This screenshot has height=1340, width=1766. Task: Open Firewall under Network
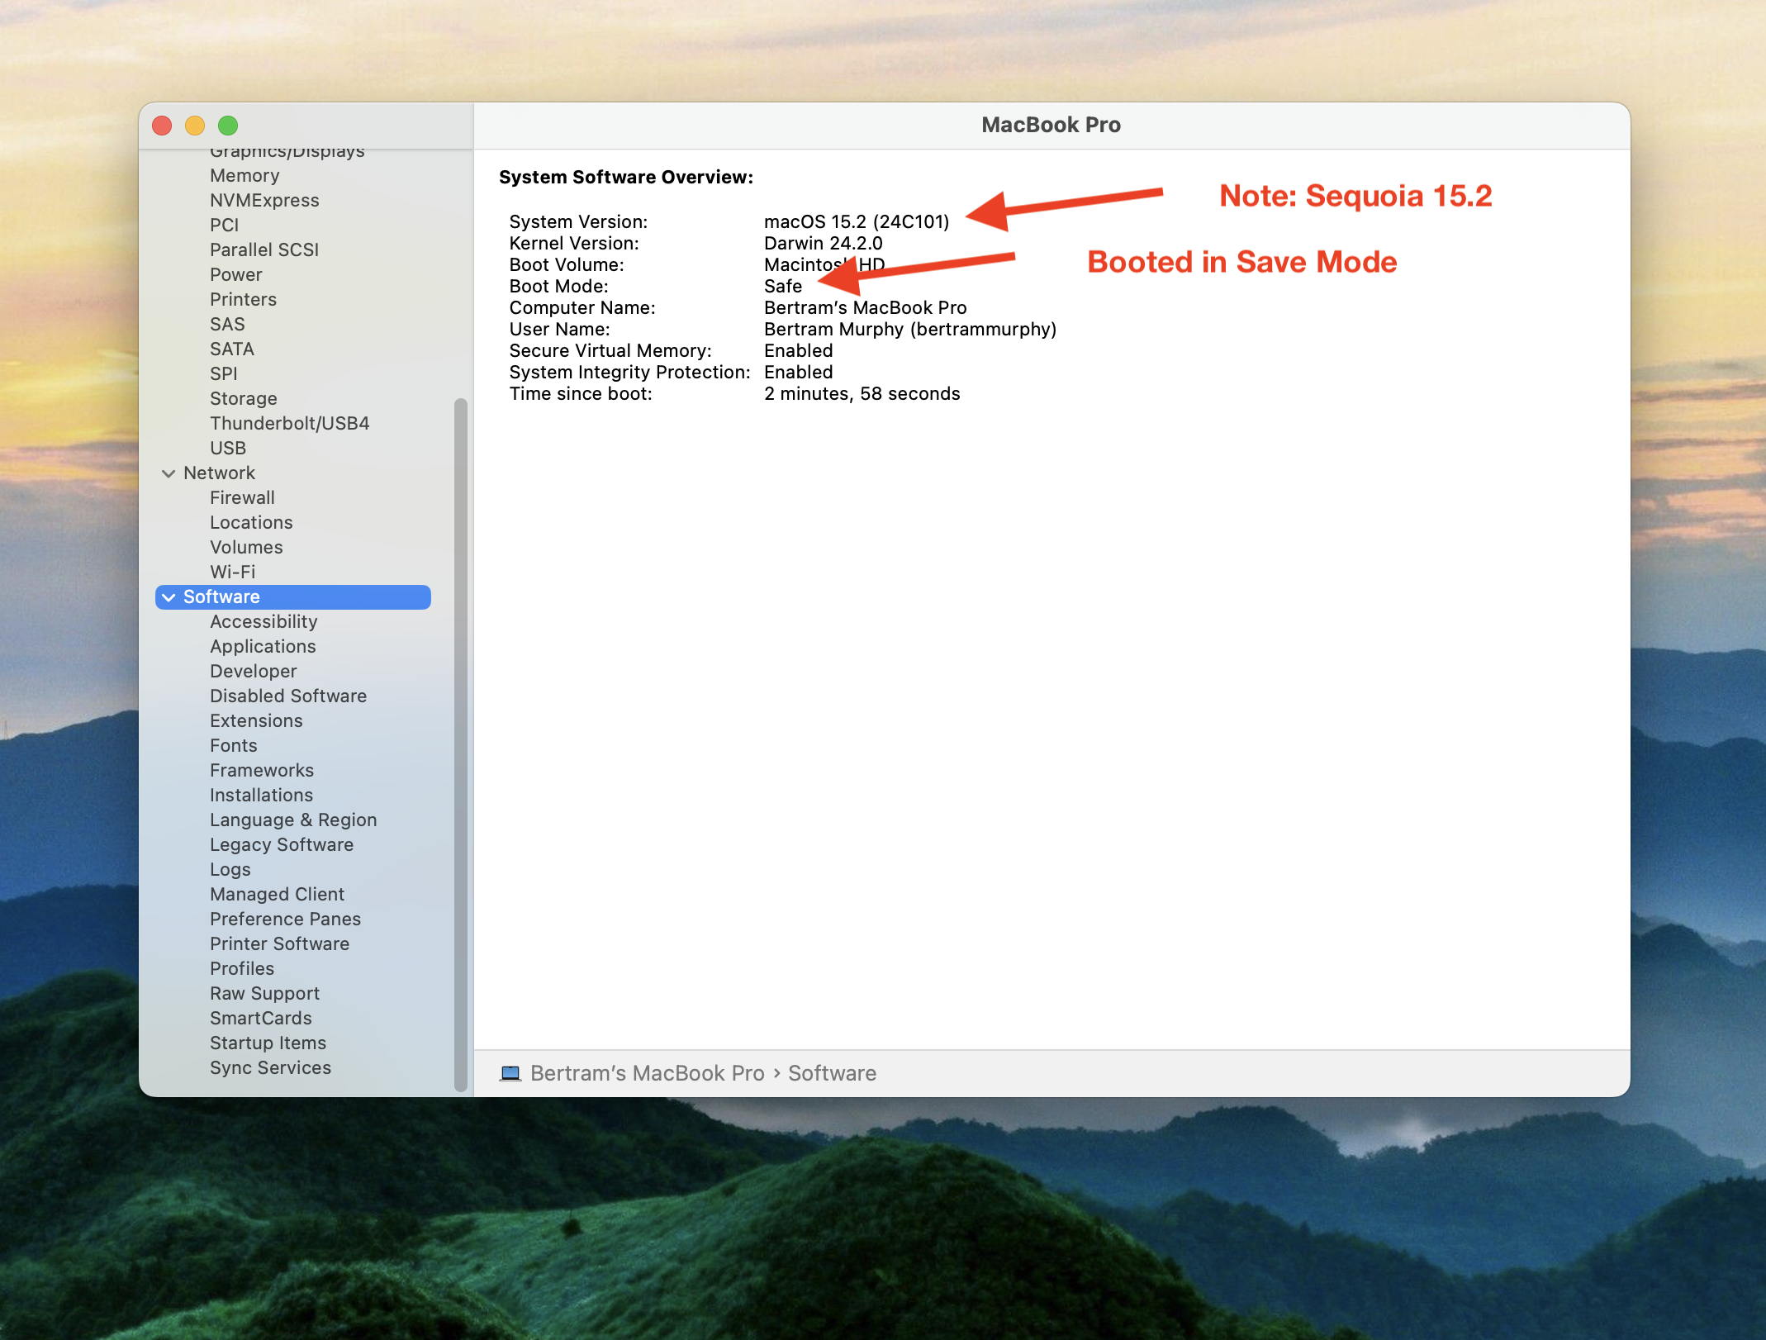(x=242, y=498)
